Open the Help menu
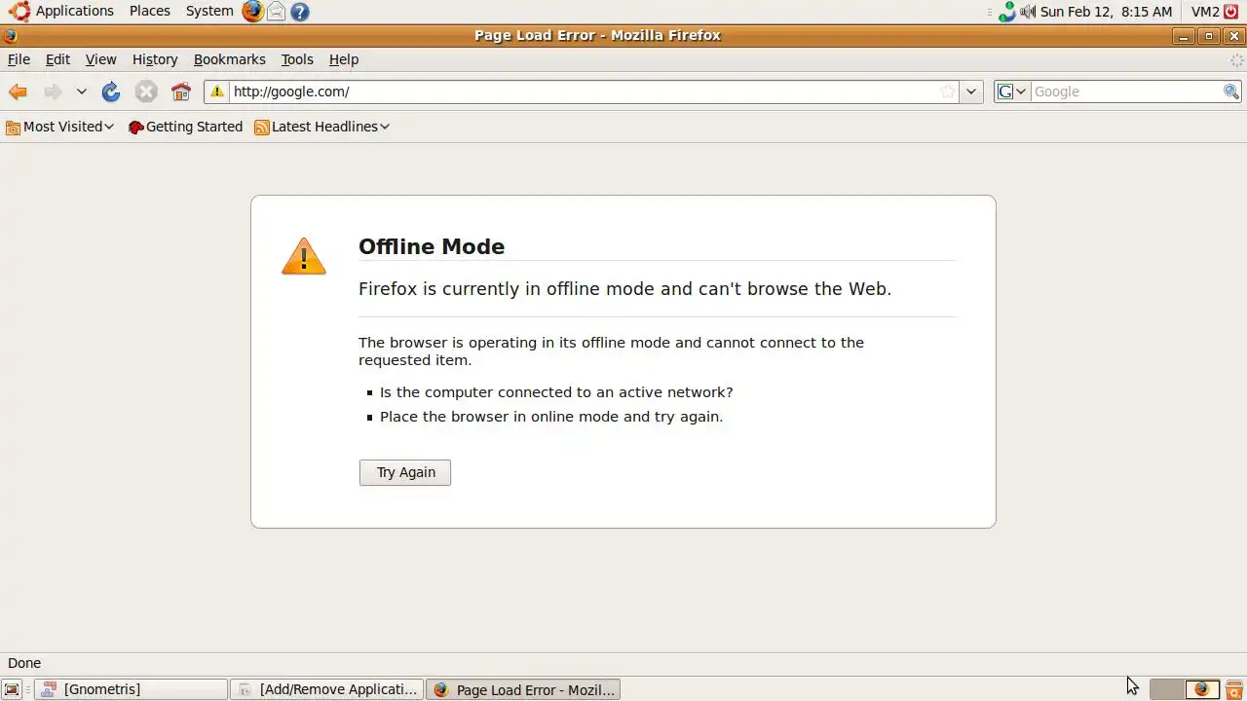The image size is (1247, 701). click(x=344, y=59)
